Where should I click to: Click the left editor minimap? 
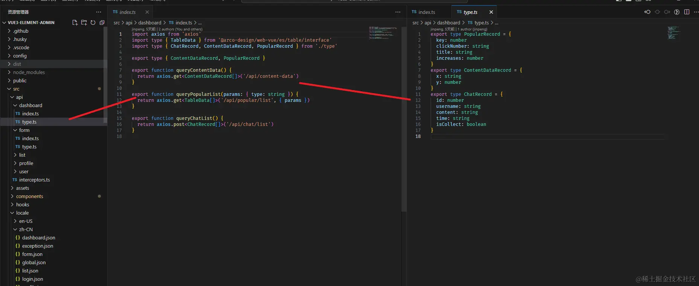point(383,33)
